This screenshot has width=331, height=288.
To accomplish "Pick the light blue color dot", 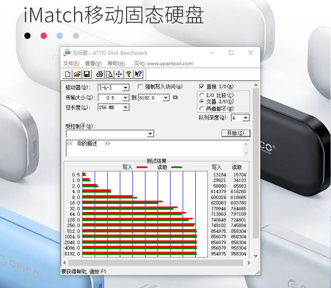I will click(60, 36).
